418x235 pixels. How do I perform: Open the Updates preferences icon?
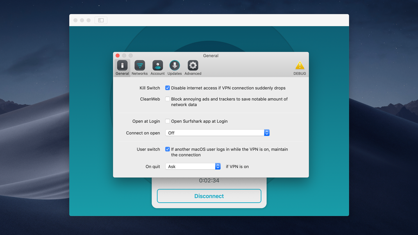[175, 68]
